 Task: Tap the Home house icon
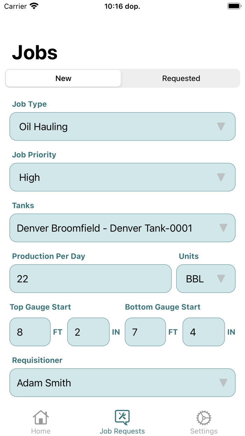pyautogui.click(x=41, y=417)
